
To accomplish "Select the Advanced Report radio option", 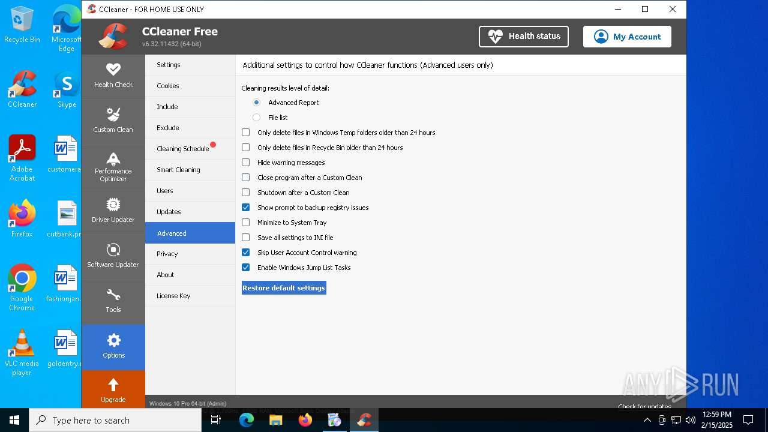I will [x=257, y=103].
